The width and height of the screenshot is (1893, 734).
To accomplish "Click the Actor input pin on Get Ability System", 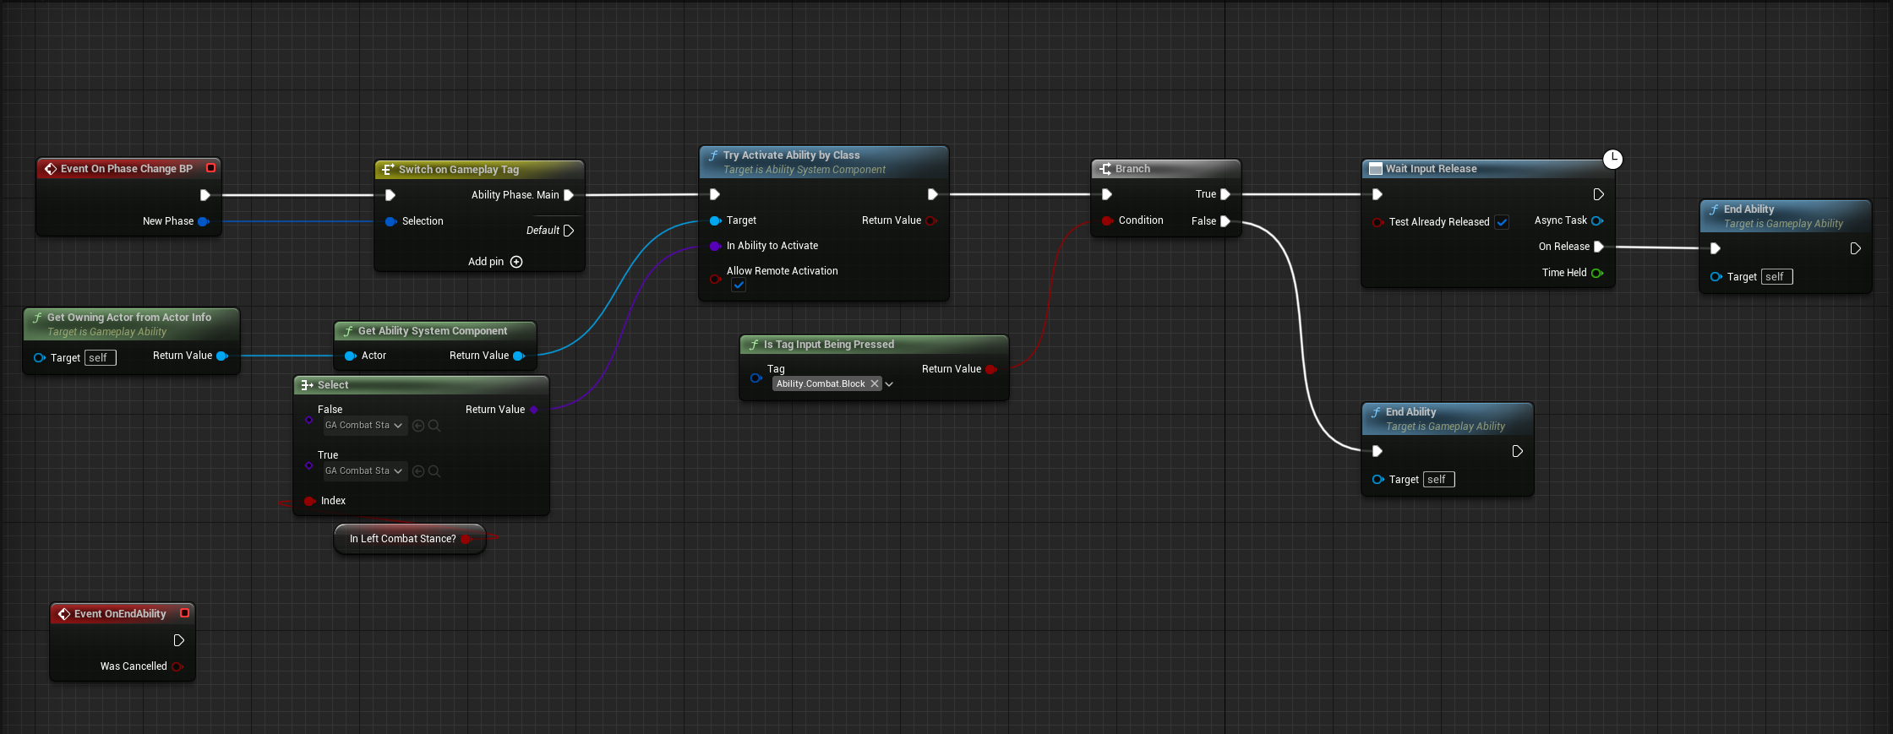I will [350, 356].
